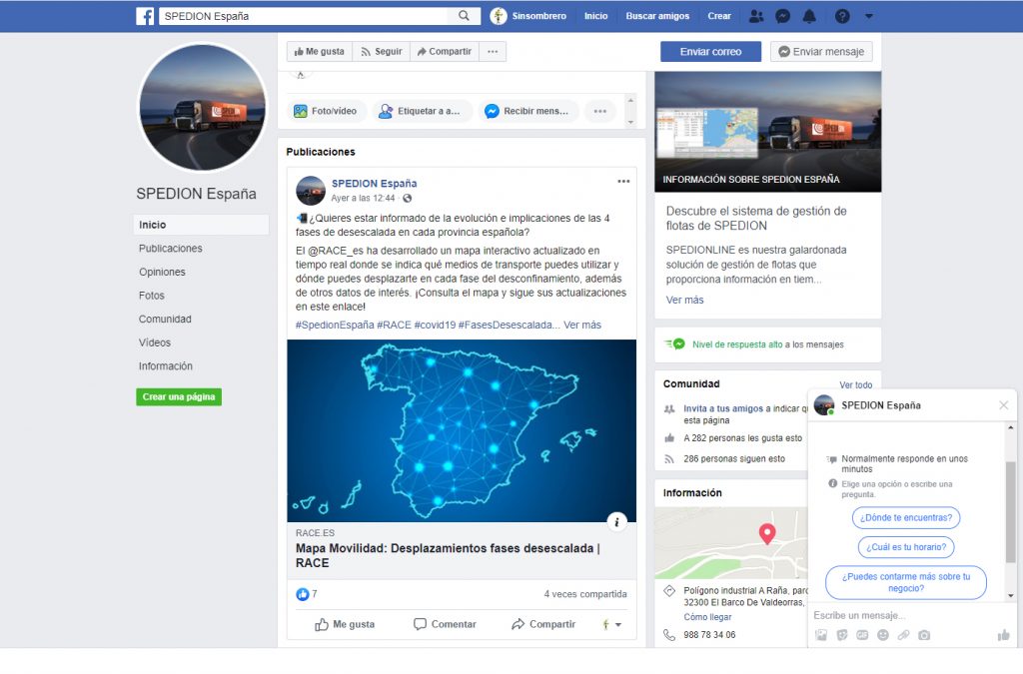Screen dimensions: 1023x674
Task: Like the post with Me gusta
Action: (345, 624)
